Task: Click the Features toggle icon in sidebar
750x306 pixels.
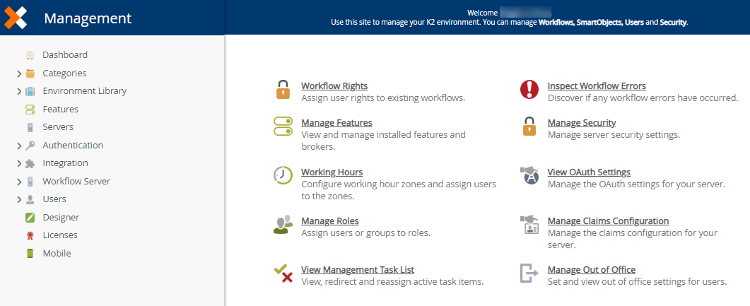Action: click(30, 110)
